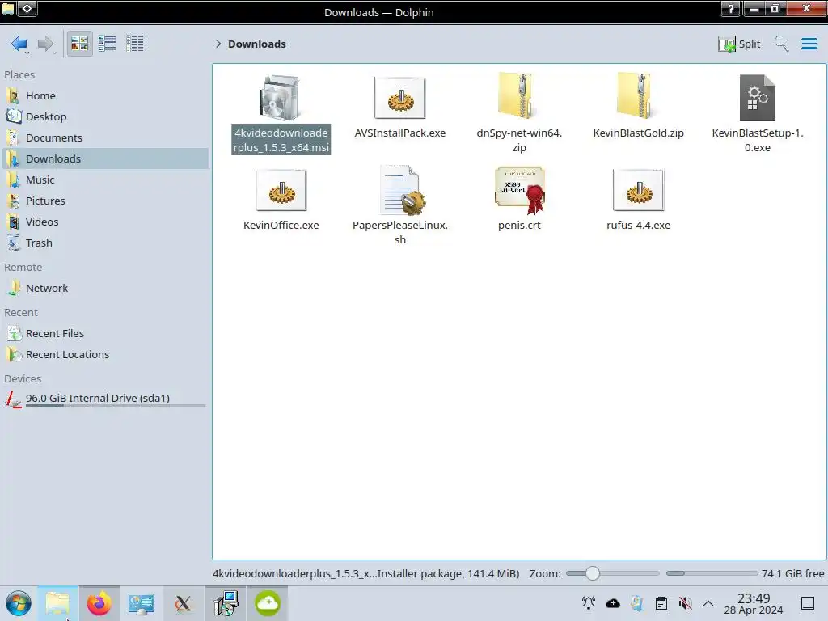Open Videos in Places sidebar

tap(104, 222)
